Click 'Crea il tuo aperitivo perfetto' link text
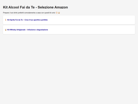This screenshot has width=138, height=104. tap(36, 20)
